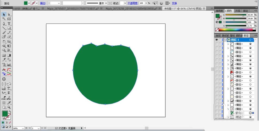Switch to the 透明度 panel tab

219,11
